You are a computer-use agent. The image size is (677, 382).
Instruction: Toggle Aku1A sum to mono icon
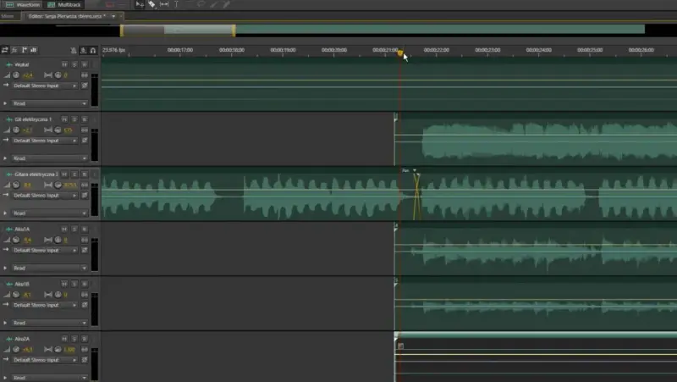pyautogui.click(x=85, y=240)
